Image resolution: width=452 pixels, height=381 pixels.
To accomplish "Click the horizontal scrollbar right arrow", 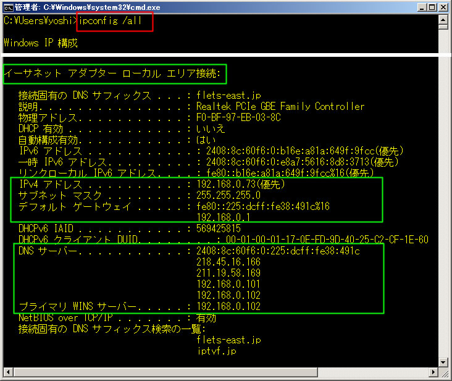I will (x=433, y=372).
